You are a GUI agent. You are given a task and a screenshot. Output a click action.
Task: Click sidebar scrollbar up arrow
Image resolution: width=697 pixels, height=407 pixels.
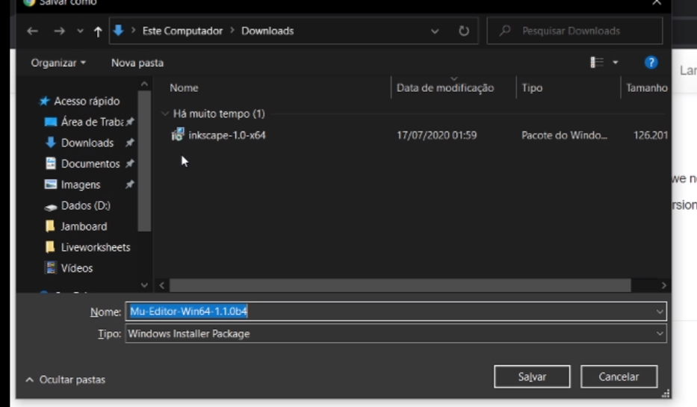point(144,84)
